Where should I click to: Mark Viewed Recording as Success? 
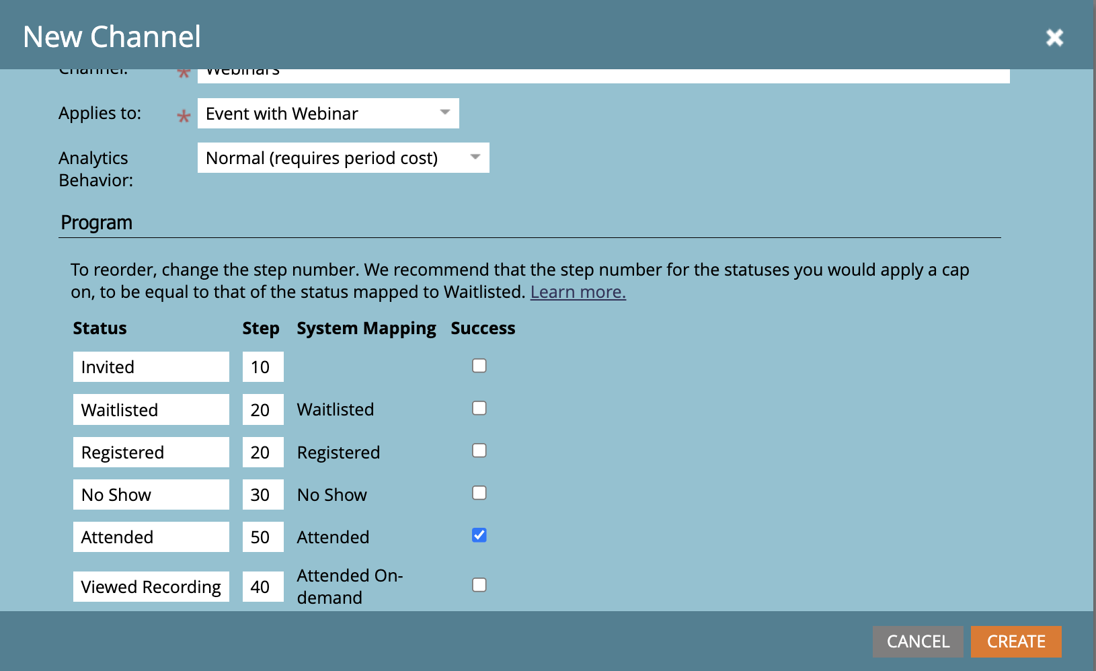click(x=479, y=586)
